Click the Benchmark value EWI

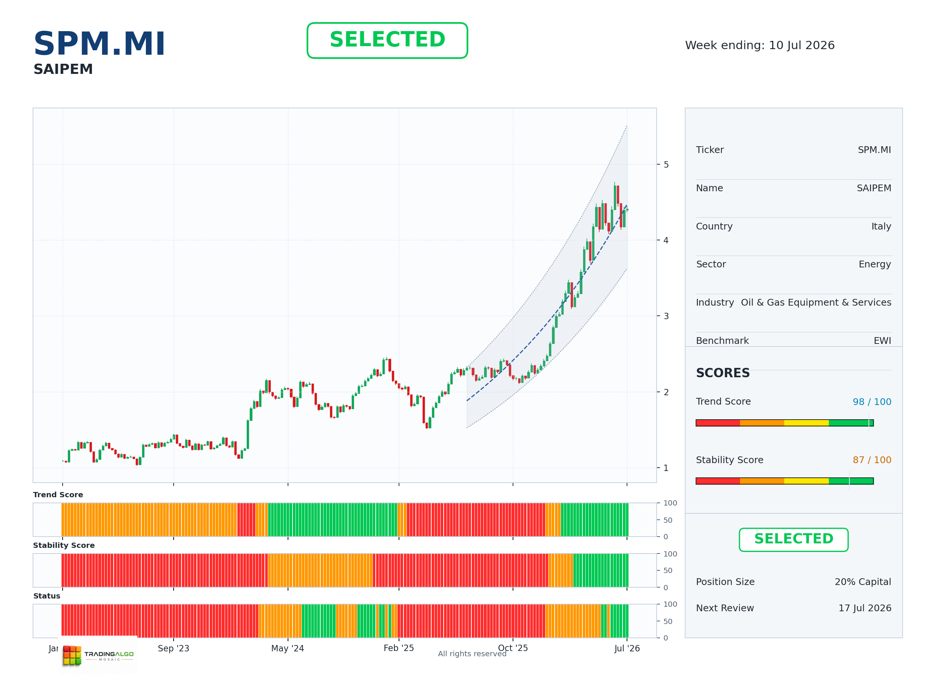coord(882,341)
